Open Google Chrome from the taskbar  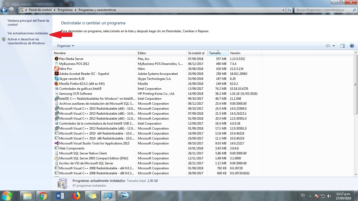43,196
